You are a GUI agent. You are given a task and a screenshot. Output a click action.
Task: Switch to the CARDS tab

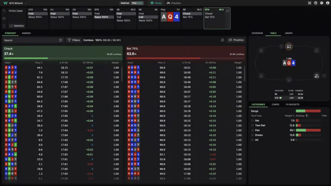click(x=275, y=105)
